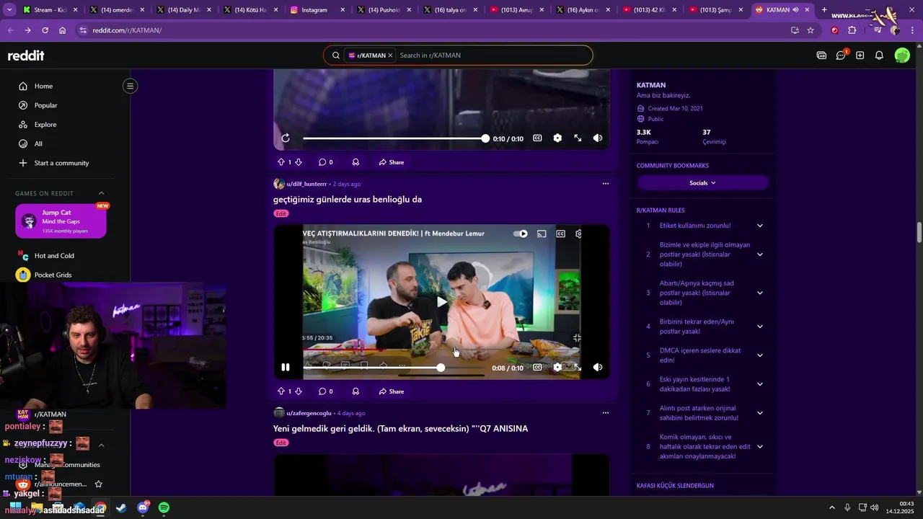Expand rule Birbirini tekrar eden postlar
The height and width of the screenshot is (519, 923).
[759, 327]
